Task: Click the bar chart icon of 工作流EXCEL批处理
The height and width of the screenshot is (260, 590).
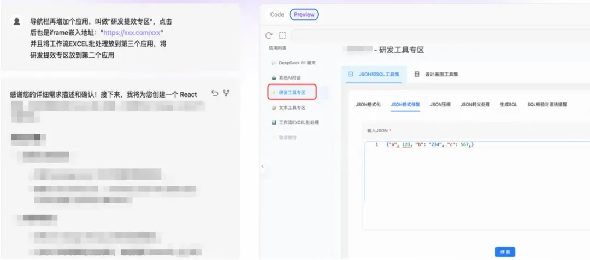Action: click(x=274, y=123)
